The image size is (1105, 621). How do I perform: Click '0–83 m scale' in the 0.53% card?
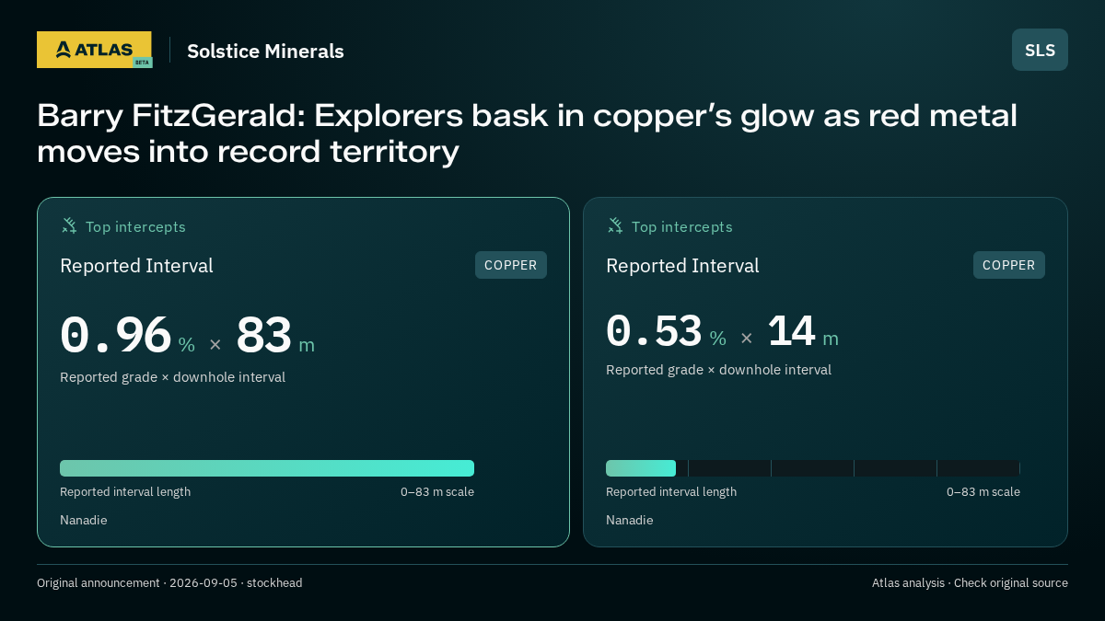(983, 492)
